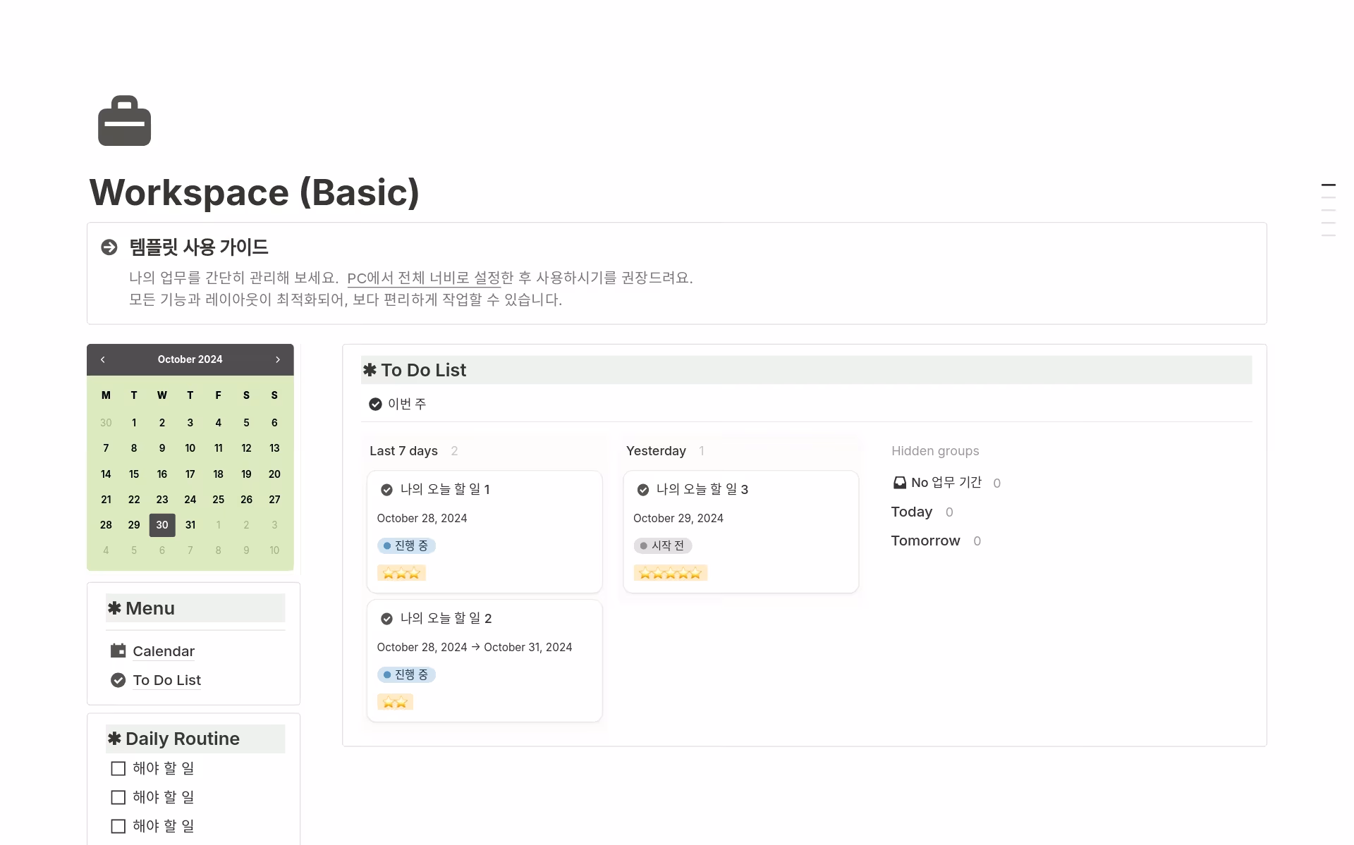Click the To Do List checkmark icon in Menu
Image resolution: width=1354 pixels, height=845 pixels.
pos(118,680)
